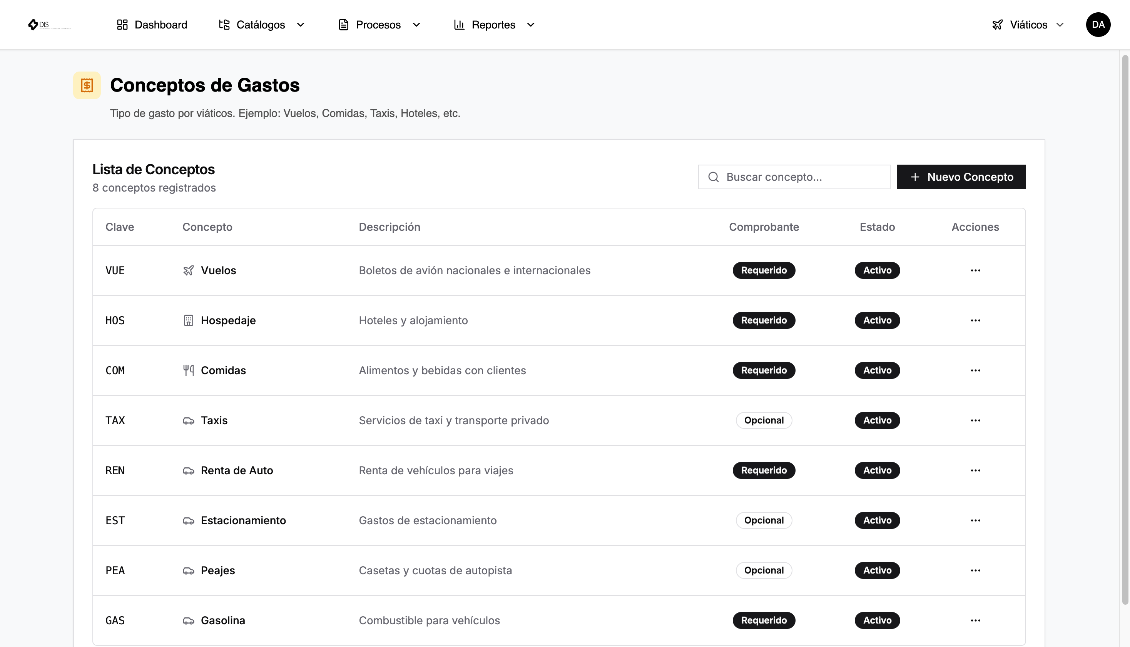
Task: Open the Viáticos module label
Action: pyautogui.click(x=1029, y=25)
